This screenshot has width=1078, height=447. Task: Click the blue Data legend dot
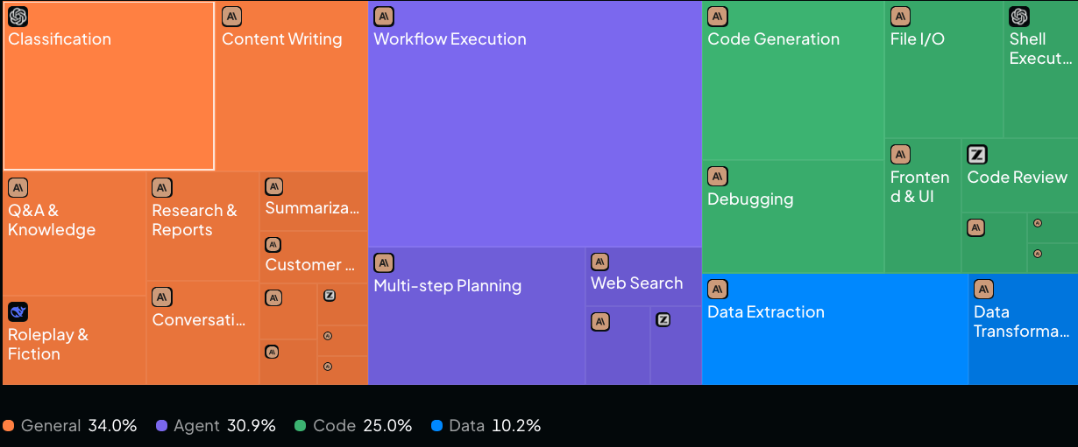[437, 426]
